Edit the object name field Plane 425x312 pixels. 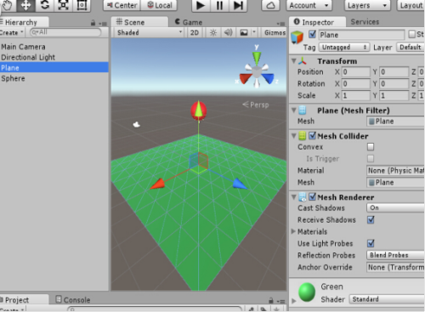click(x=362, y=35)
